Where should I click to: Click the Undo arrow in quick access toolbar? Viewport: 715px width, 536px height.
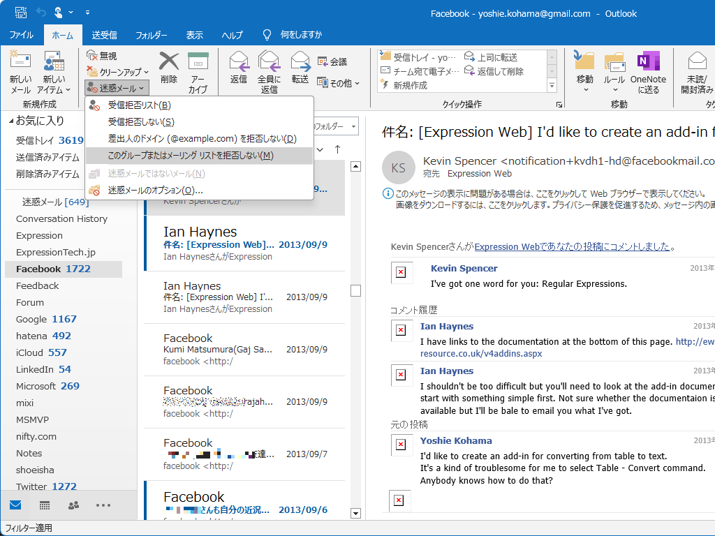(41, 13)
